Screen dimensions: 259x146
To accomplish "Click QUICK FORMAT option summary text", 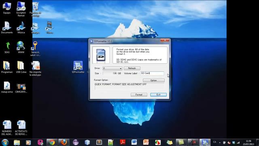I will pos(121,84).
